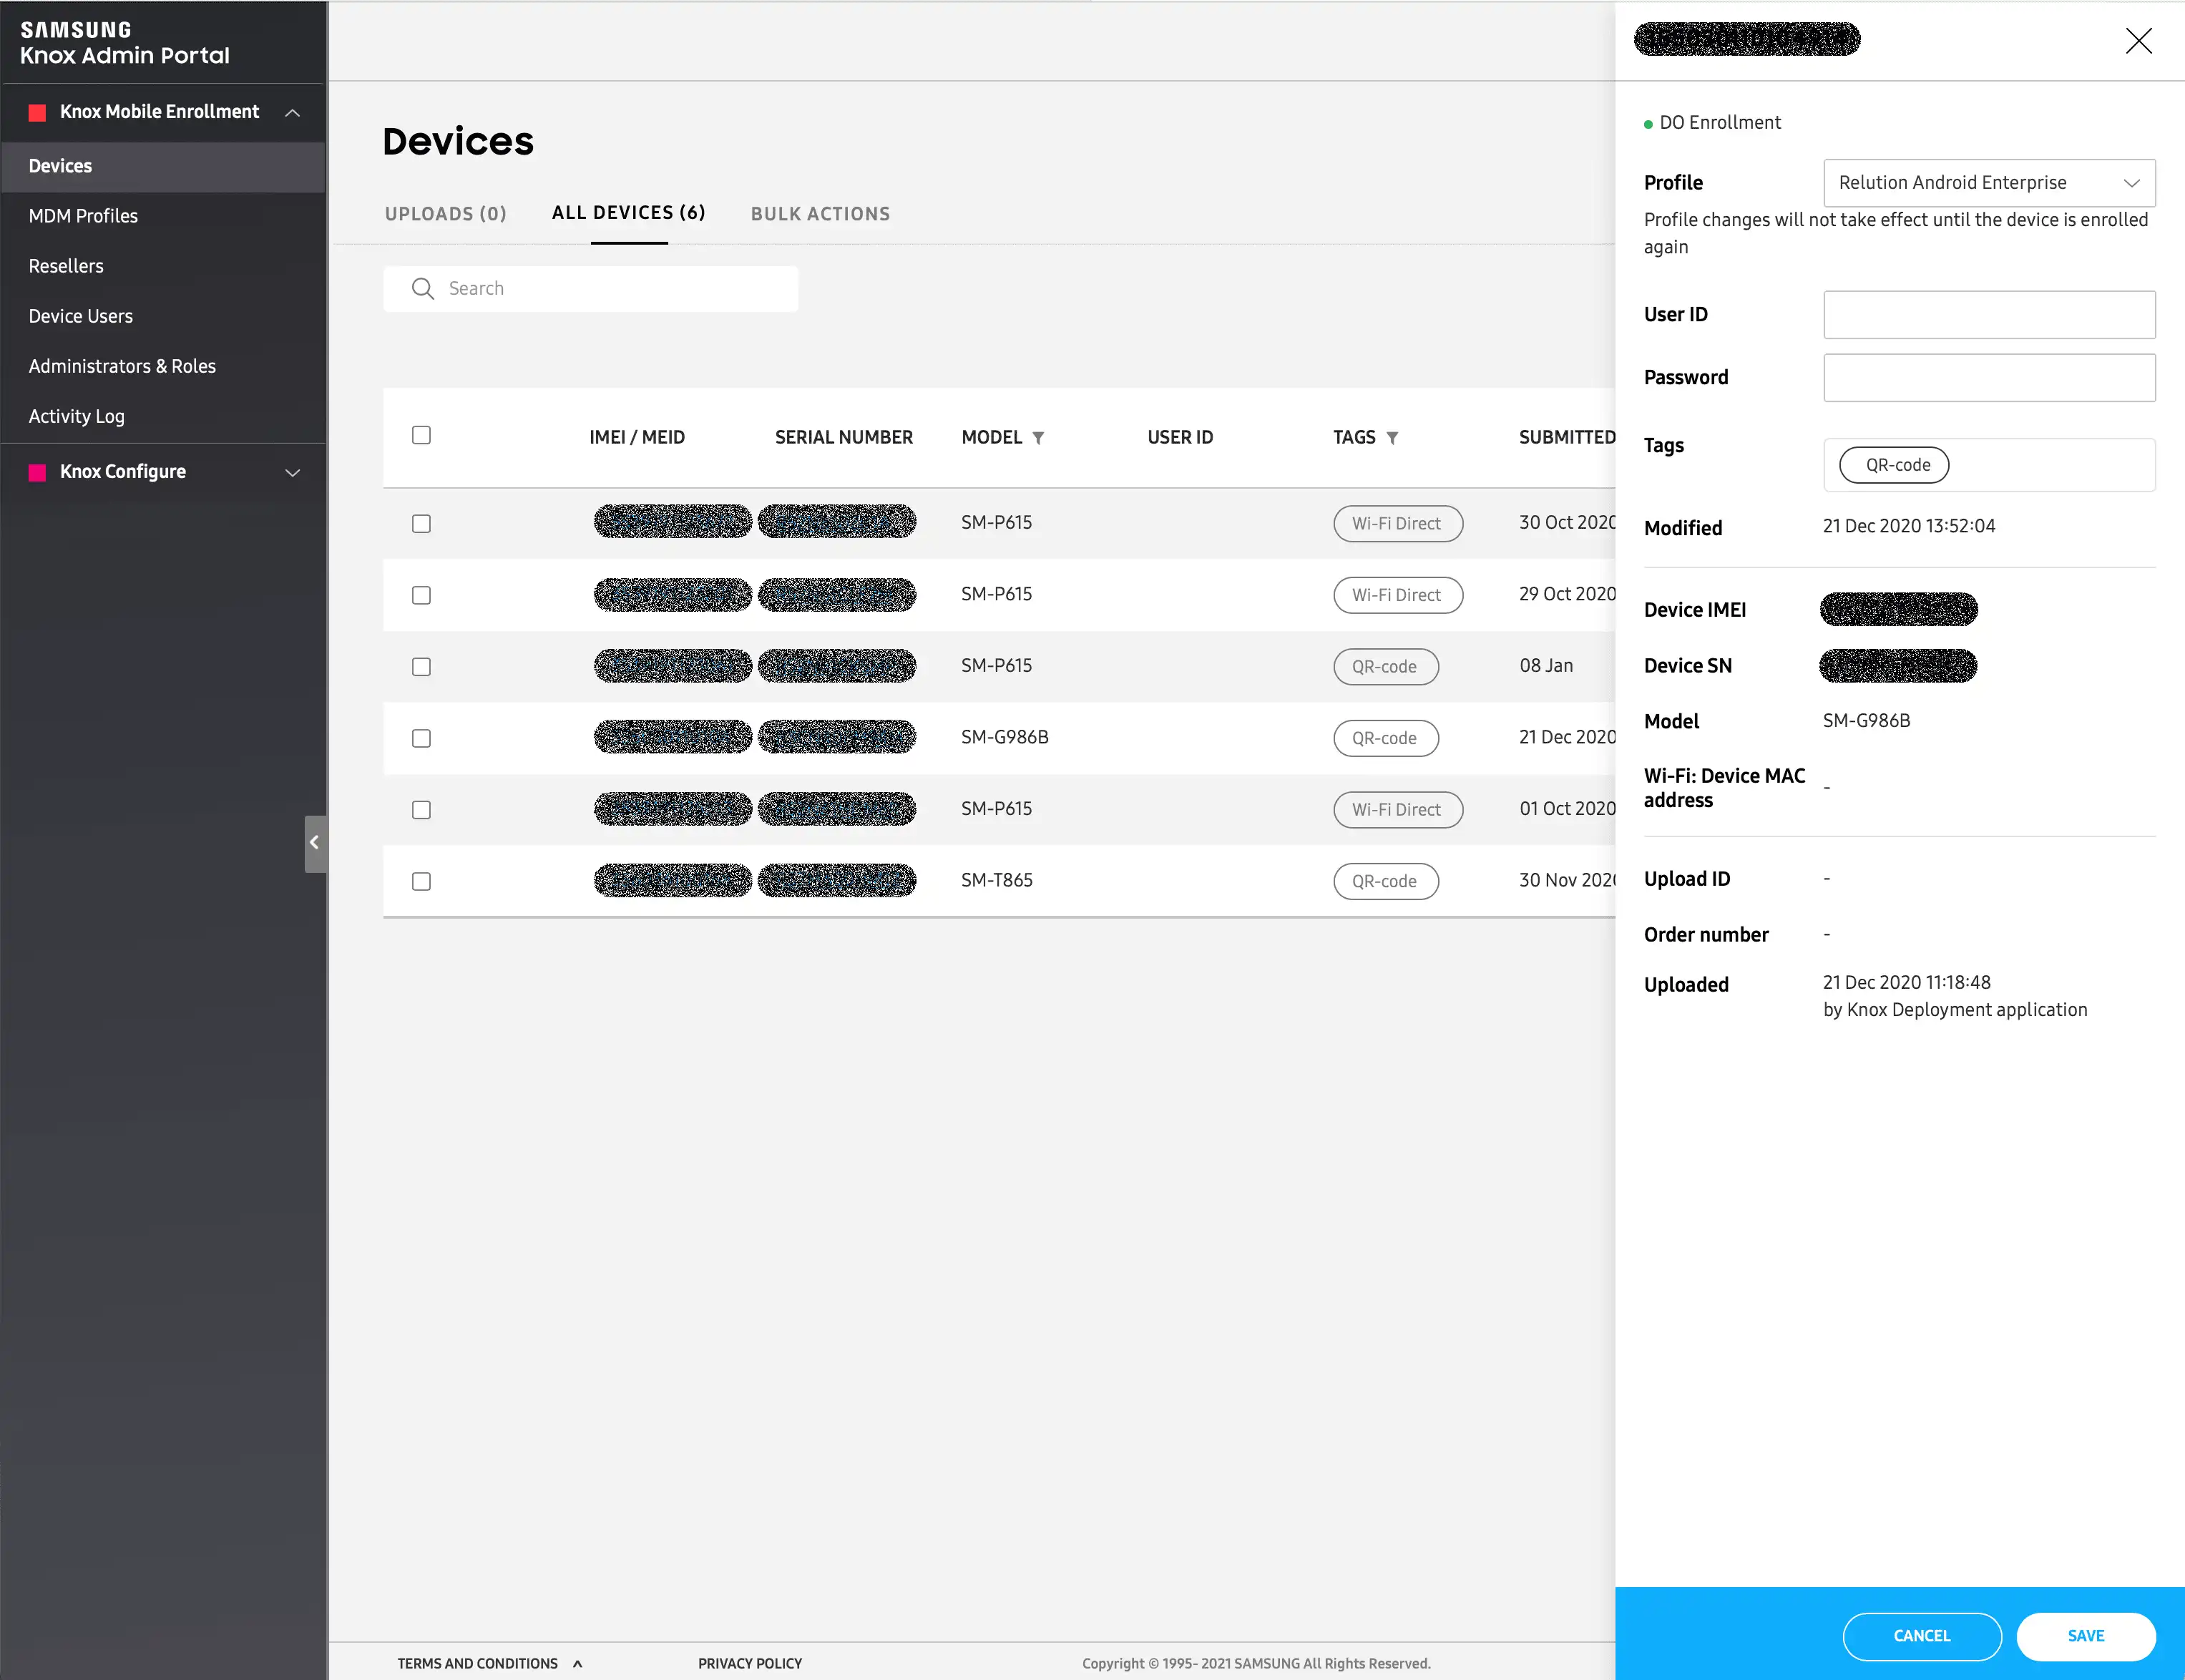
Task: Select the SM-T865 device checkbox
Action: (x=421, y=881)
